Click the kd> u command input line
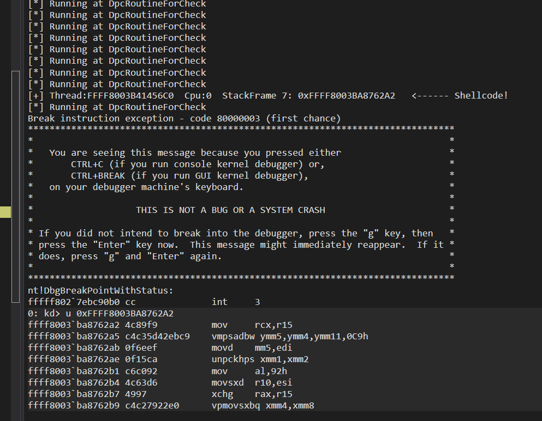 [x=100, y=313]
